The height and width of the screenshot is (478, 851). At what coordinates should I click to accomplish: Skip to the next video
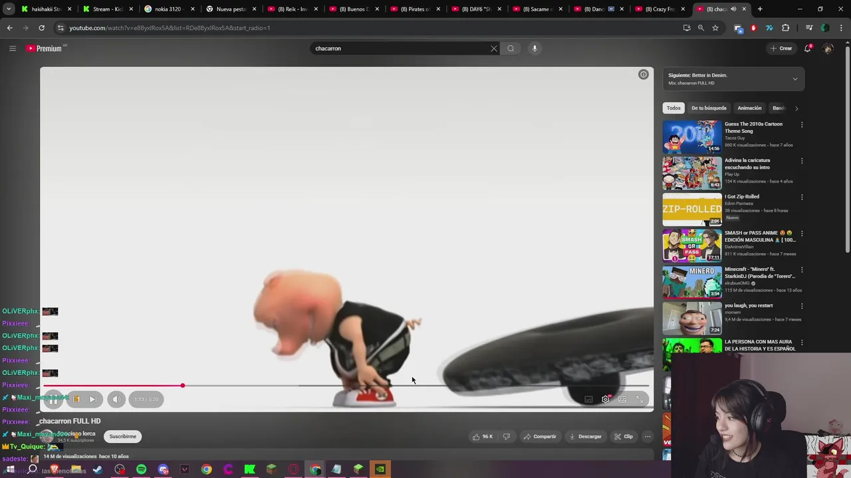click(x=93, y=399)
